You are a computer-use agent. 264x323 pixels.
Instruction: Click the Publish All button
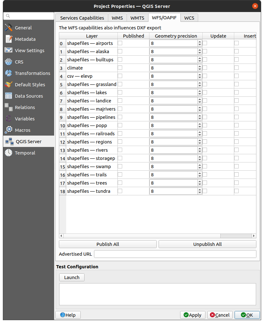[108, 244]
